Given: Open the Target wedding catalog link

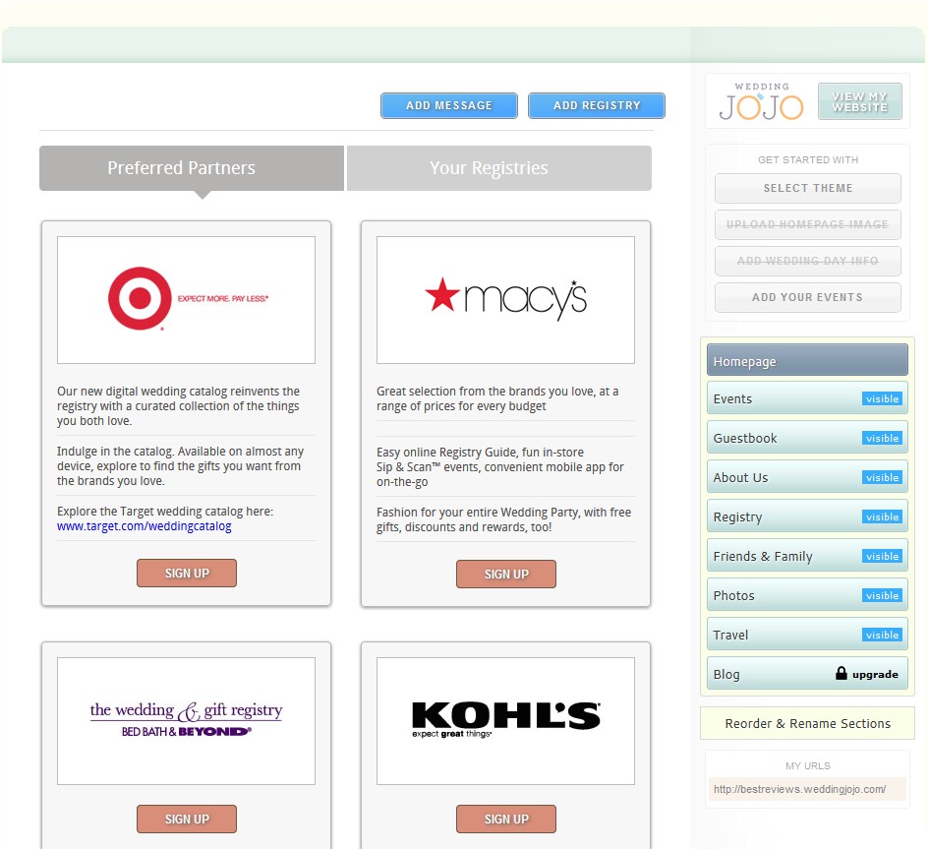Looking at the screenshot, I should (145, 526).
